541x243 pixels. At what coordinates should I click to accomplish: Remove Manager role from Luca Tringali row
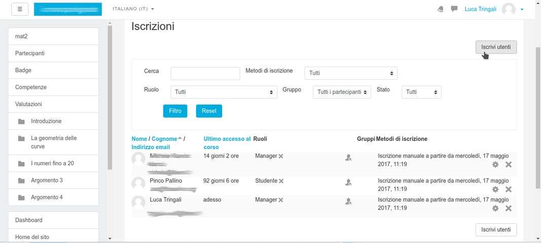click(281, 200)
